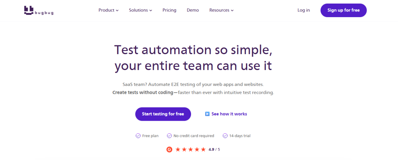Click the 4.9 / 5 rating text
This screenshot has height=160, width=398.
214,150
